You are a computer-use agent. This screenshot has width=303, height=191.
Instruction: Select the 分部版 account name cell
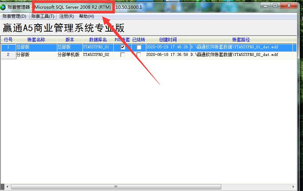point(36,55)
